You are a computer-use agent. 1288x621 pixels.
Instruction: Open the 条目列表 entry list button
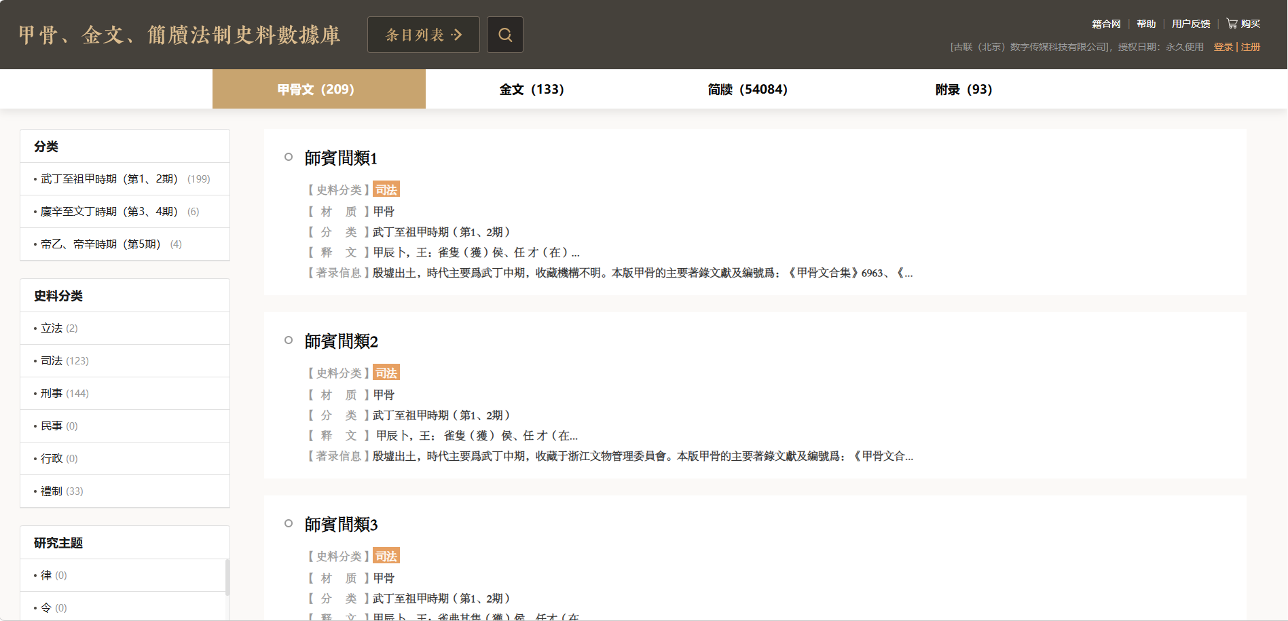tap(424, 35)
